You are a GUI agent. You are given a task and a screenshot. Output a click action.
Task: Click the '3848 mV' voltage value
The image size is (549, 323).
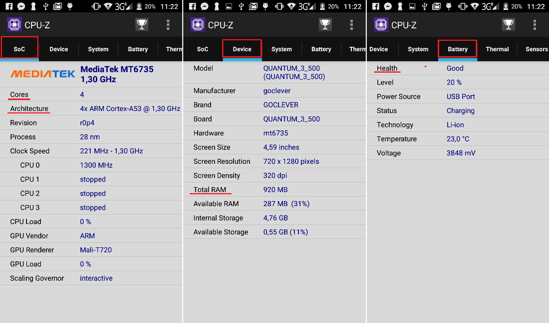click(461, 153)
